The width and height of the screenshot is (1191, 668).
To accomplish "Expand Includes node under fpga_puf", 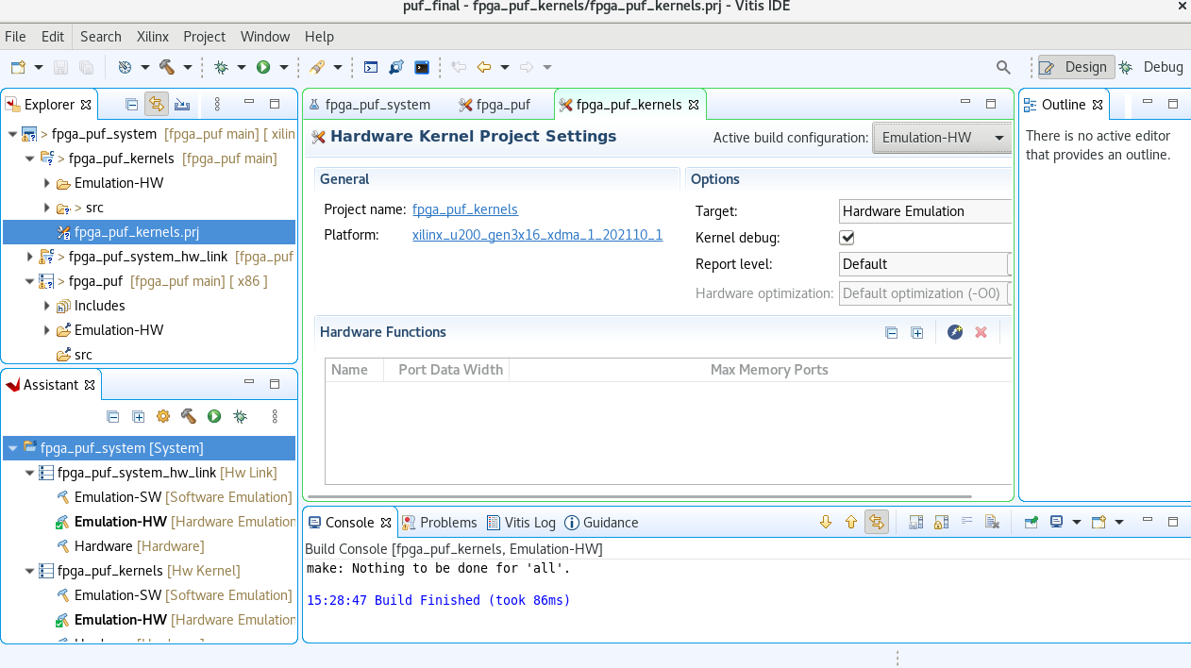I will 46,306.
